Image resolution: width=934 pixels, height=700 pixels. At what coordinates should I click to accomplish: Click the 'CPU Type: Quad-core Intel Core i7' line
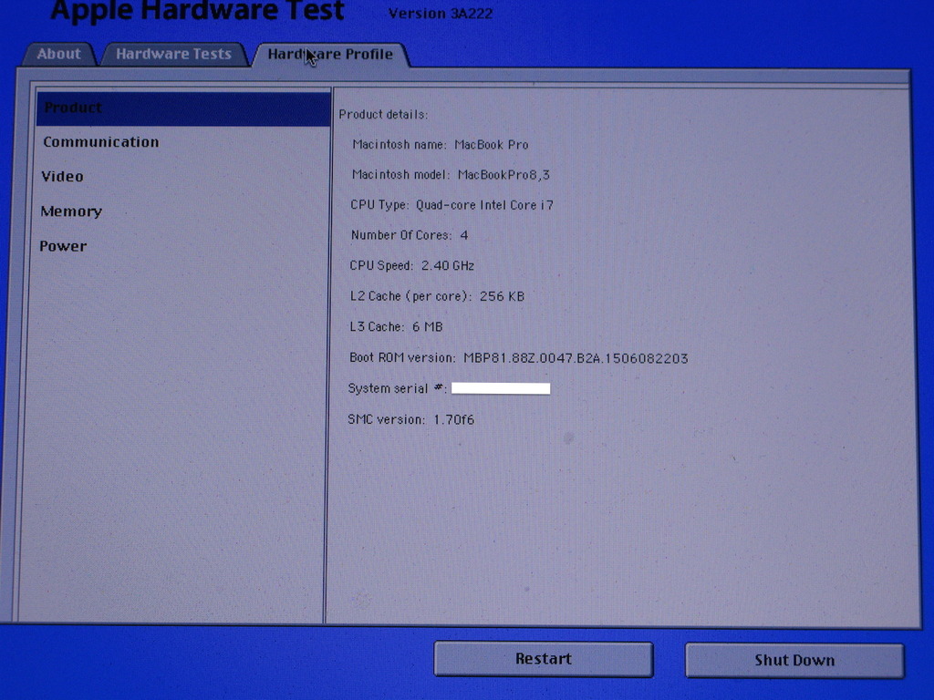(451, 205)
